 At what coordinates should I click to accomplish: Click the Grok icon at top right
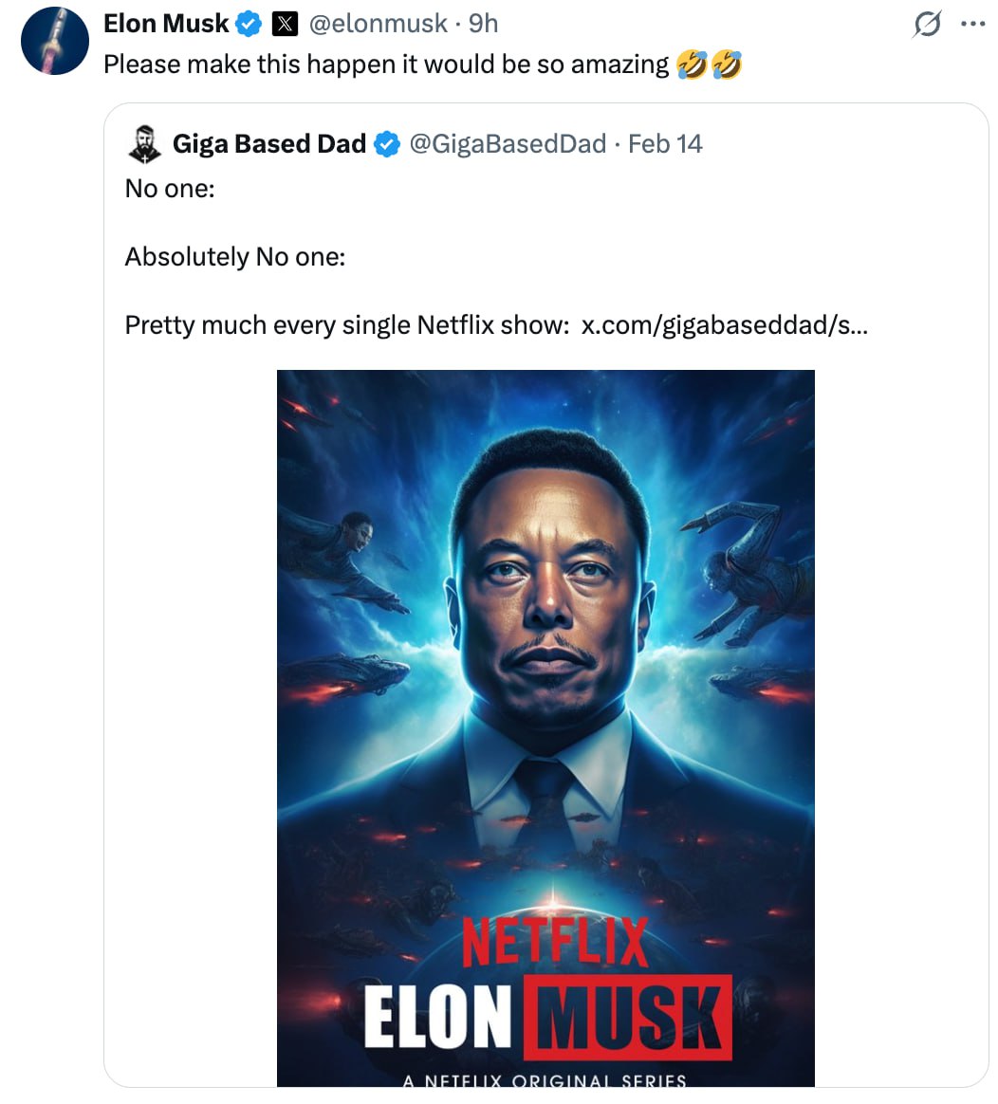(x=926, y=26)
